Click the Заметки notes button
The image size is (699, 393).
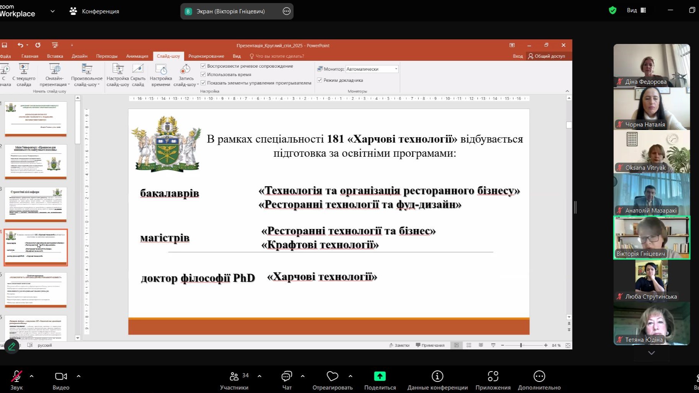(x=399, y=345)
